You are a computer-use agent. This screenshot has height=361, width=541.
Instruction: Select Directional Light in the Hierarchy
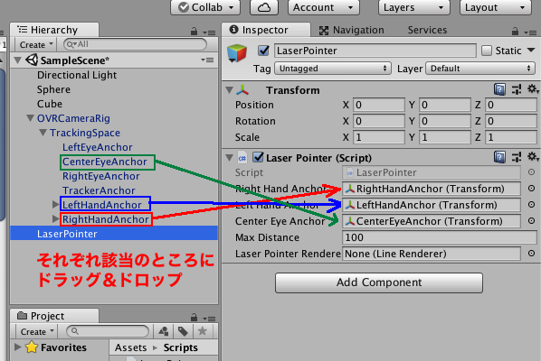[x=77, y=75]
